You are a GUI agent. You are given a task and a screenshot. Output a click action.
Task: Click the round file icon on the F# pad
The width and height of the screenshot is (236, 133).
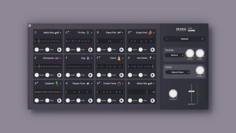[121, 75]
